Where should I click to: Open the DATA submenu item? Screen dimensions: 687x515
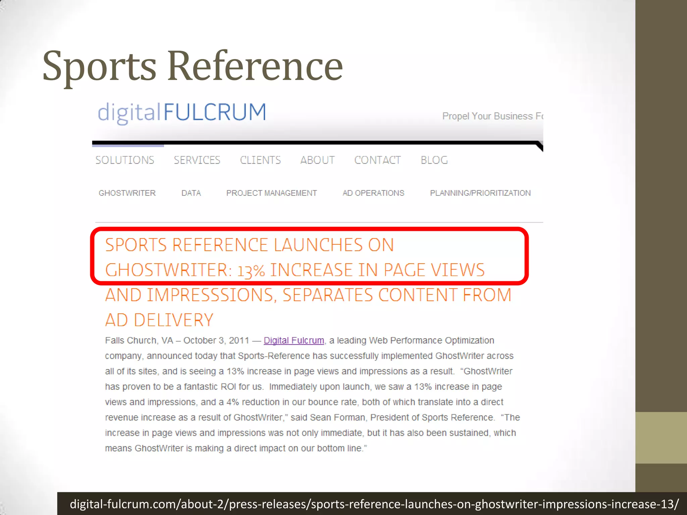coord(191,193)
